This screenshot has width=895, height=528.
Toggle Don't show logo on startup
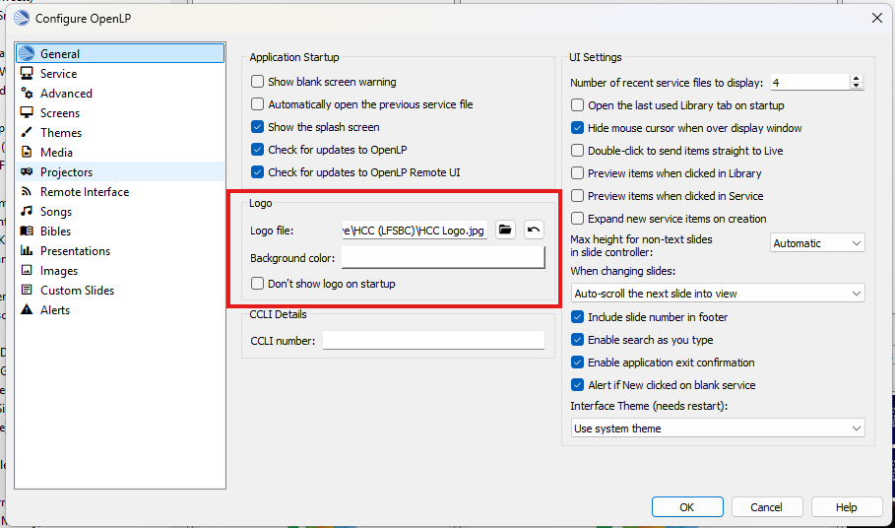(x=258, y=284)
